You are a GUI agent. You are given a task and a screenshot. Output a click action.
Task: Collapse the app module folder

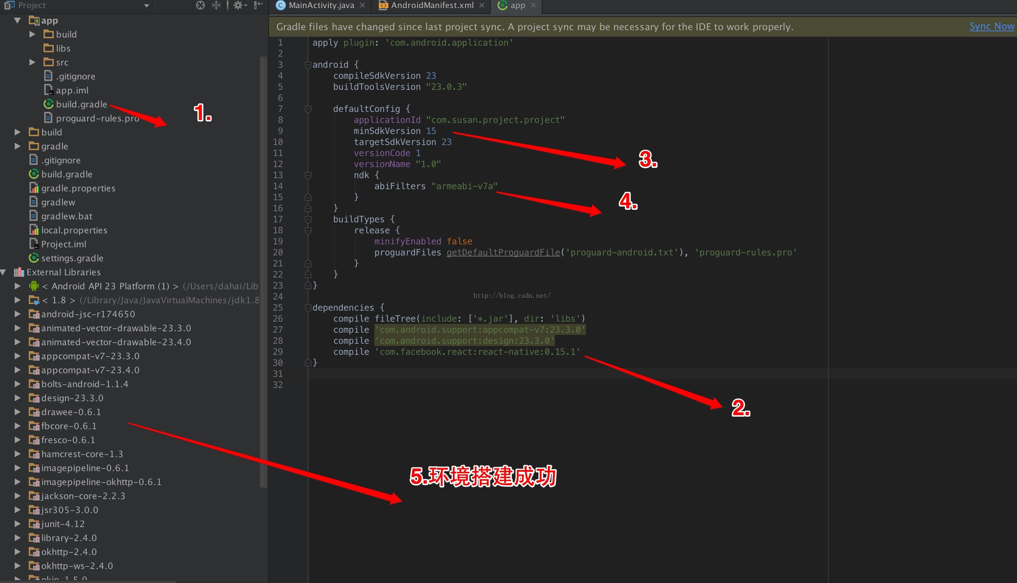[17, 20]
